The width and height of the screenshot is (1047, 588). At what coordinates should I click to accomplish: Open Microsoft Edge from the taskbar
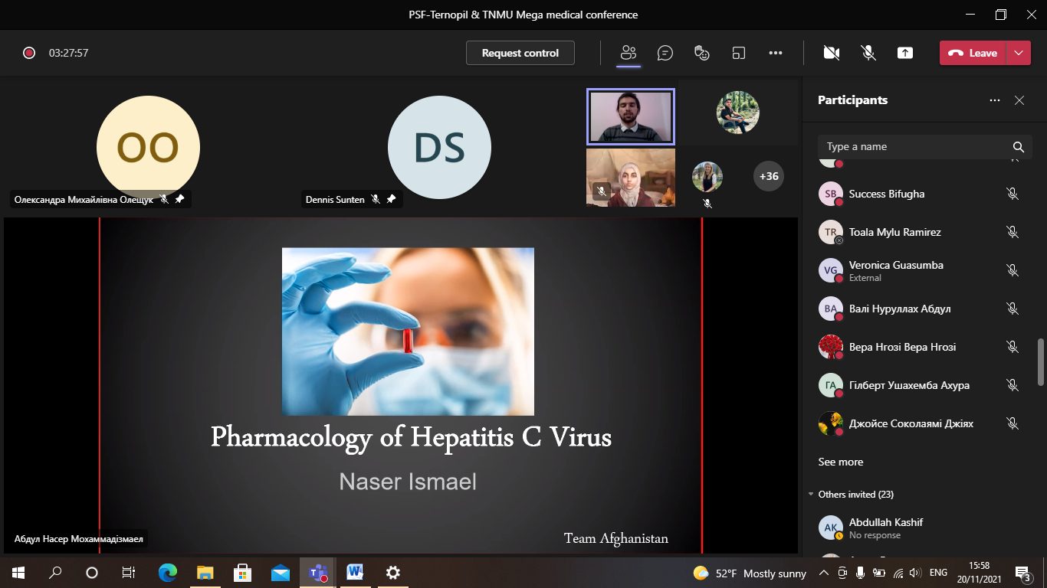167,573
